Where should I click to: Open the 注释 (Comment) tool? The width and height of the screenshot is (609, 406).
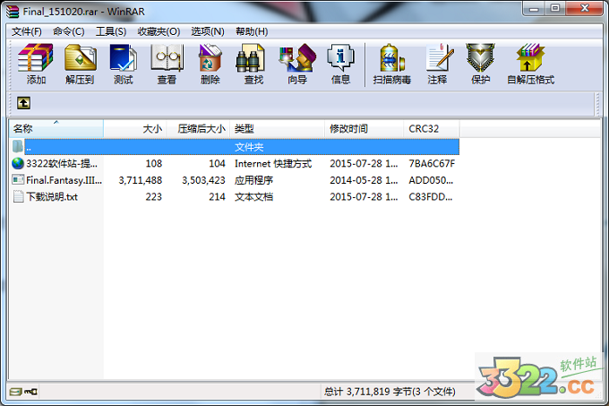pyautogui.click(x=438, y=64)
